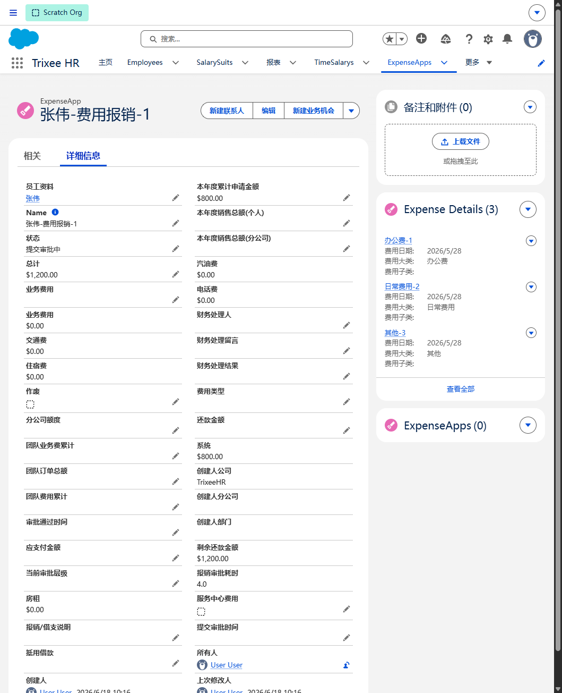Open the Setup gear icon

click(x=488, y=39)
